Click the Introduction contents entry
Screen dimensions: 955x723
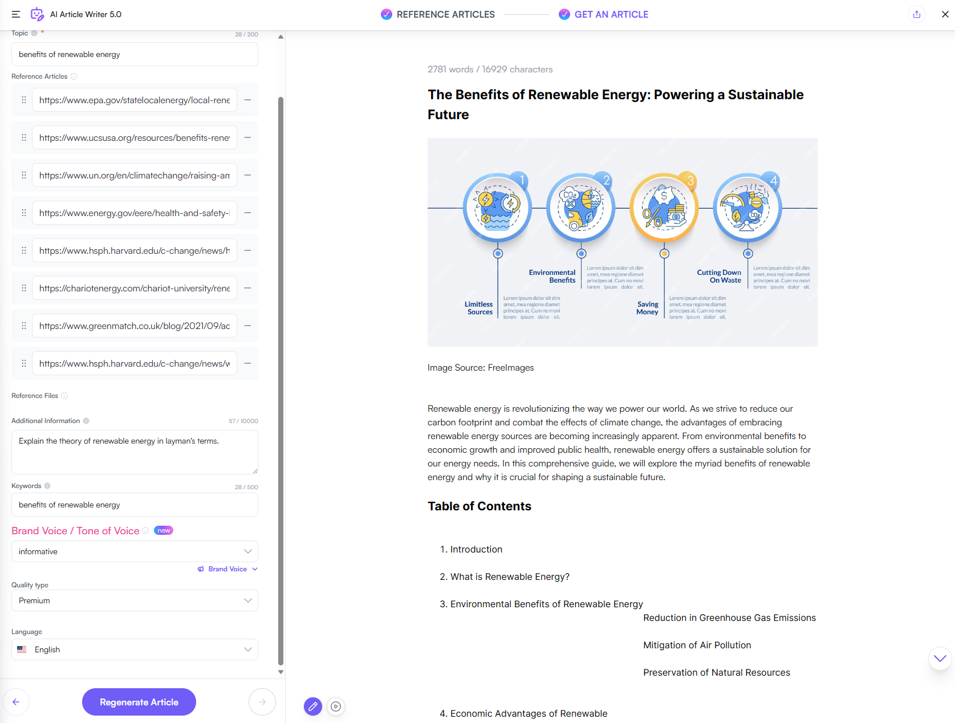476,549
